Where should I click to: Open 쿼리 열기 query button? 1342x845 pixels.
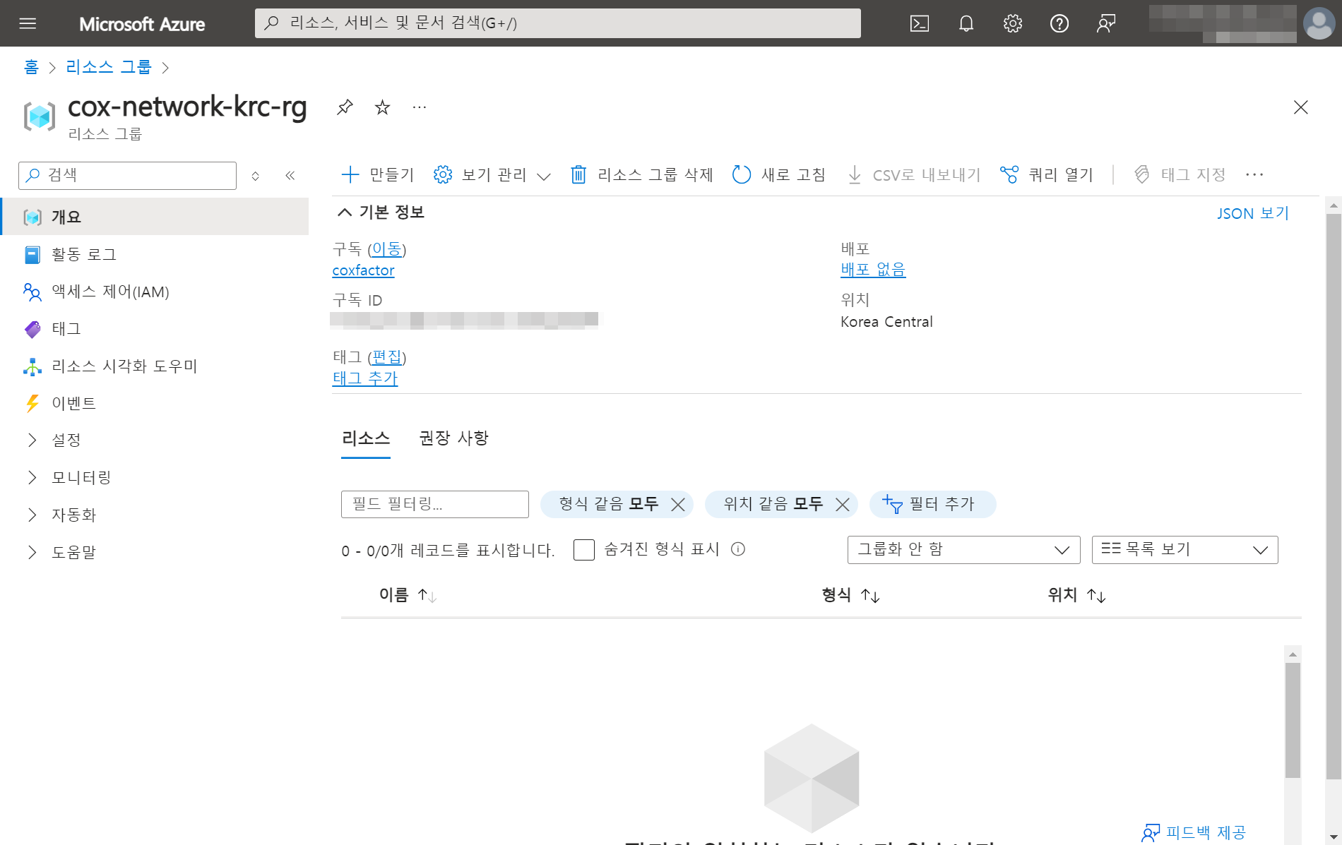point(1047,174)
